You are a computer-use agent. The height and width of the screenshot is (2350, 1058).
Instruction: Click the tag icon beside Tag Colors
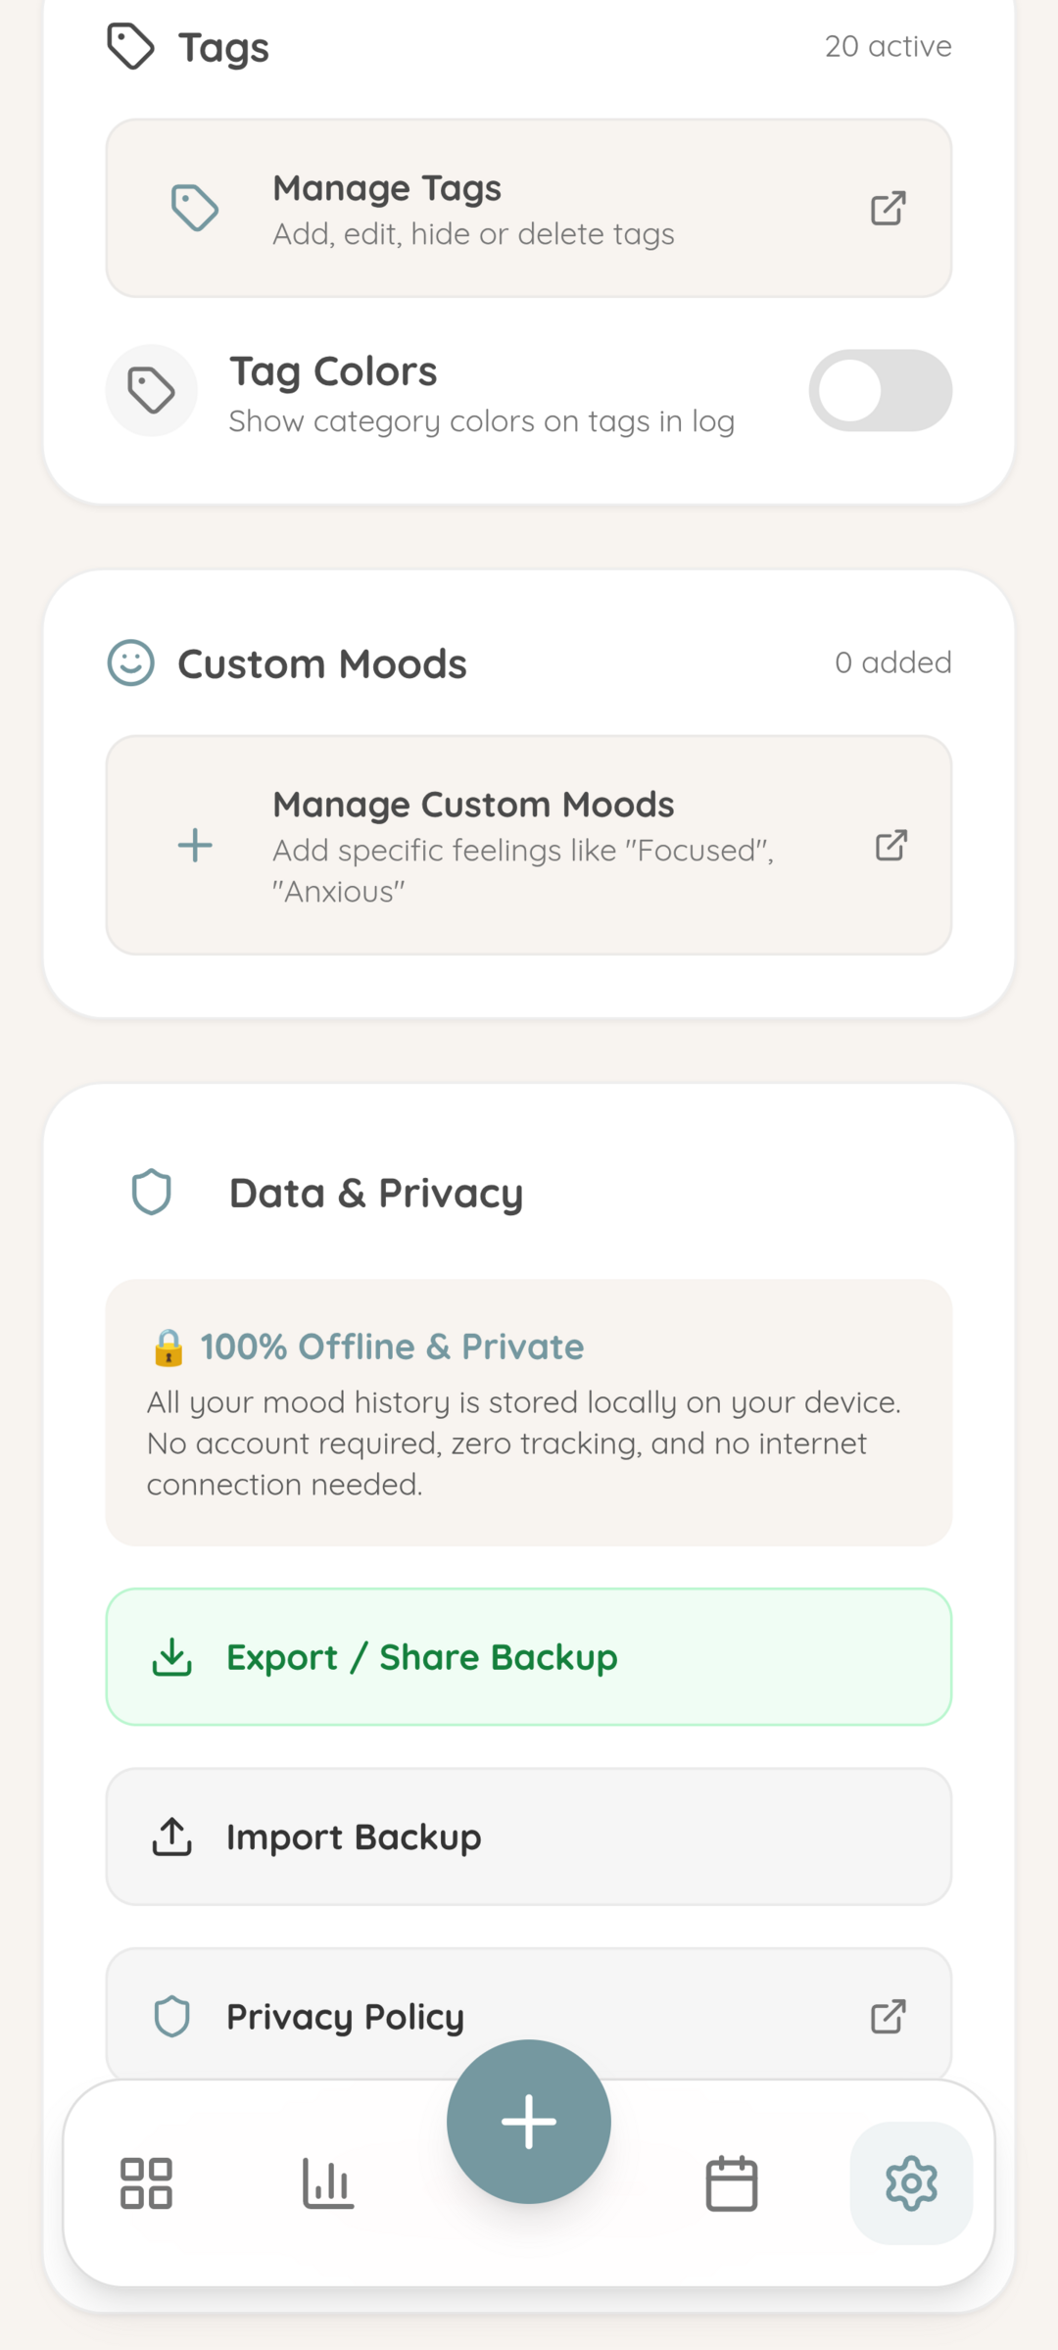[152, 390]
